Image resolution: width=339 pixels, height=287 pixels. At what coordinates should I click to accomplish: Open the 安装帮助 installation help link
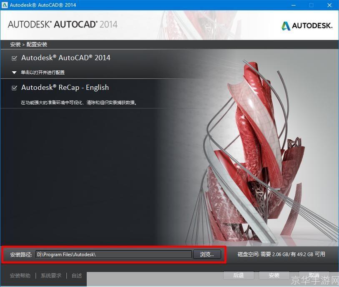click(20, 276)
